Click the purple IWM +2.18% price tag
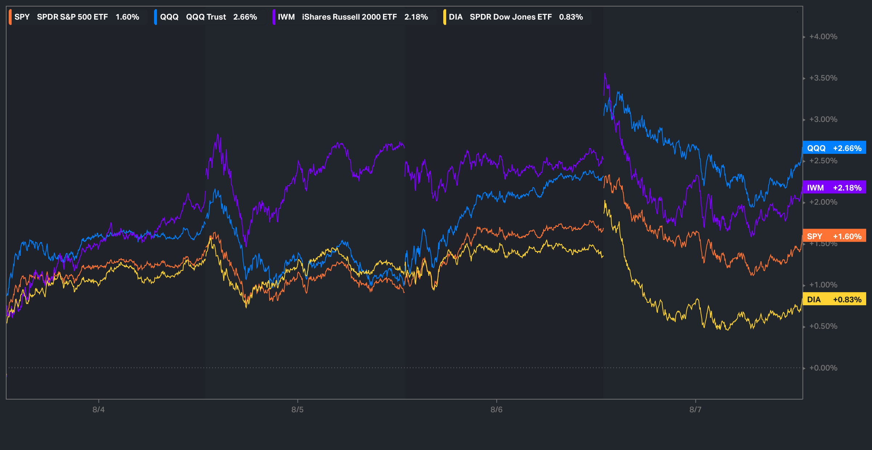Screen dimensions: 872x450 tap(834, 188)
